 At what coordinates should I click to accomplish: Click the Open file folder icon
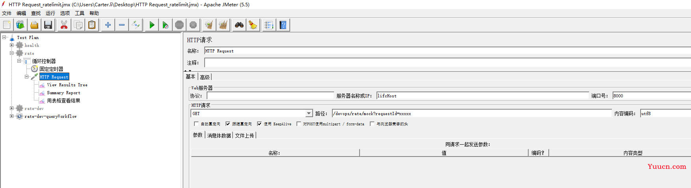[x=34, y=25]
